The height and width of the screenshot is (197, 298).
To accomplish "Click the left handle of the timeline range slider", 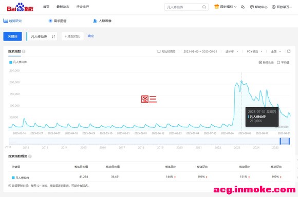I will point(280,141).
